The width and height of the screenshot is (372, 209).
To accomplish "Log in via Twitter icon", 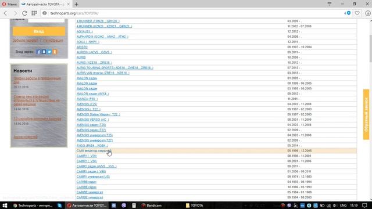I will [49, 52].
